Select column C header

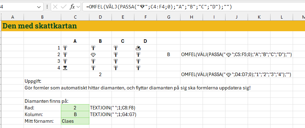pyautogui.click(x=75, y=17)
